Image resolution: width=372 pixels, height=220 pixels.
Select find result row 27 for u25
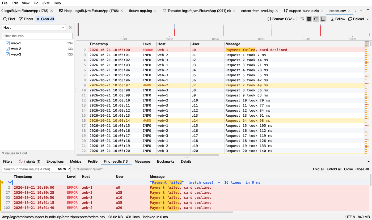pyautogui.click(x=185, y=192)
